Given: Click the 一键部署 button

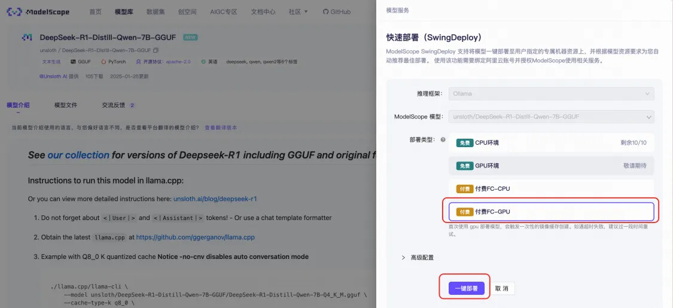Looking at the screenshot, I should coord(467,289).
